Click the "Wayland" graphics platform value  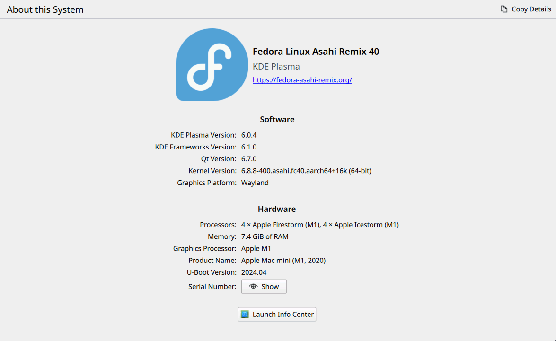255,183
